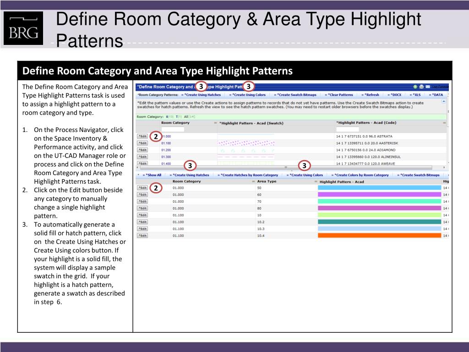Click Show All in lower toolbar
The width and height of the screenshot is (469, 352).
click(x=153, y=175)
